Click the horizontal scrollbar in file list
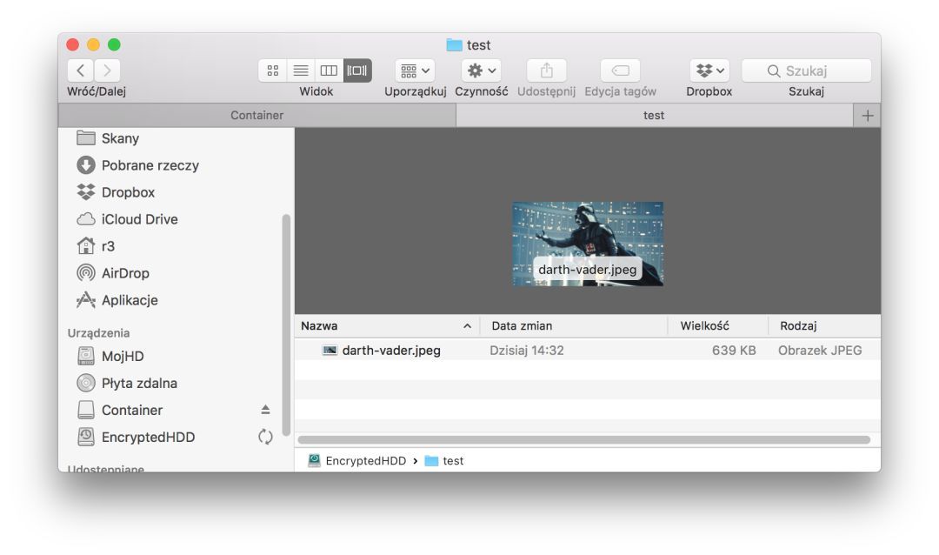 coord(583,440)
